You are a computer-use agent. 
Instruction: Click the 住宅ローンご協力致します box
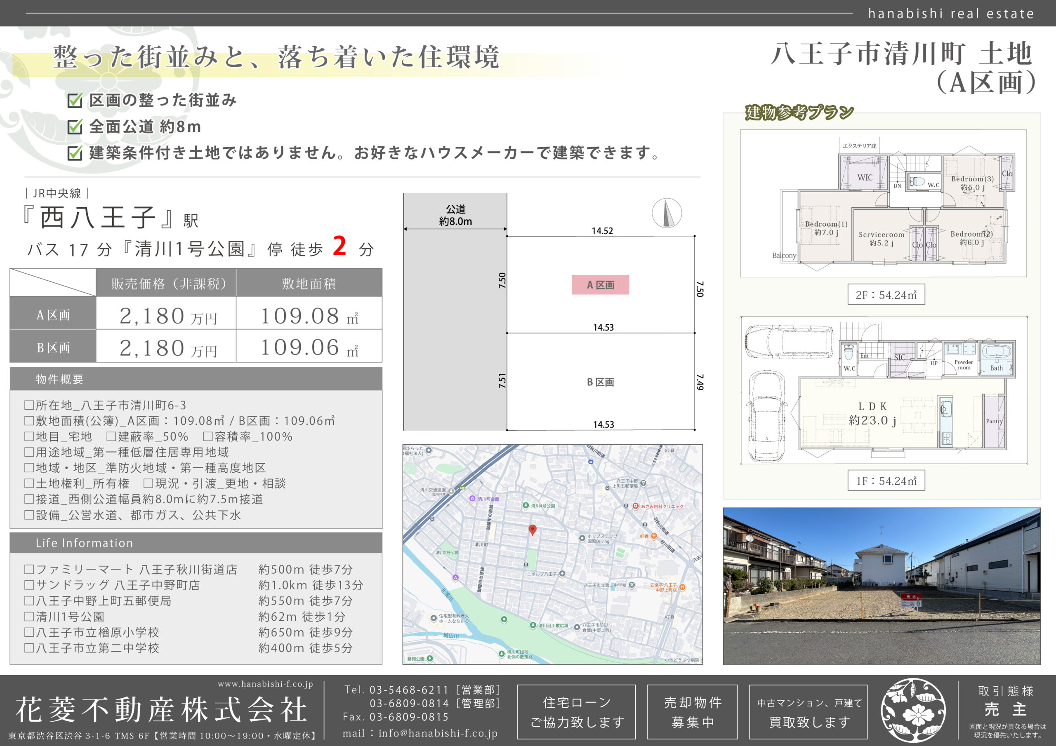(x=576, y=711)
